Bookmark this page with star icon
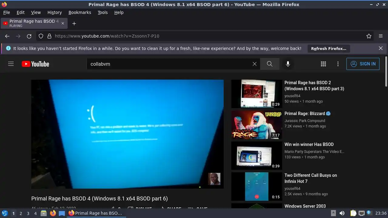The image size is (388, 218). coord(369,36)
